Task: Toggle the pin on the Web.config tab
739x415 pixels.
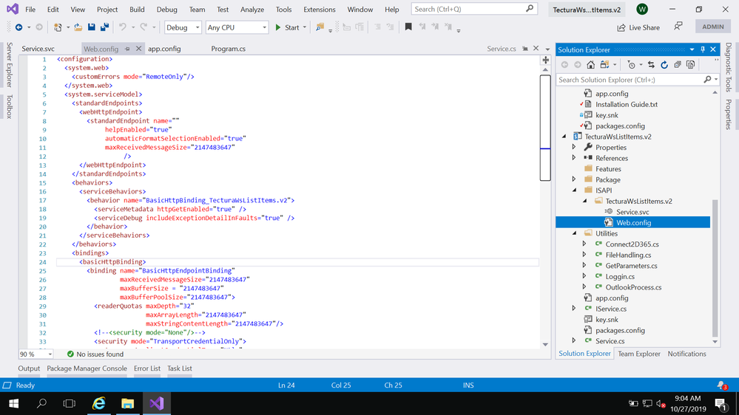Action: point(127,49)
